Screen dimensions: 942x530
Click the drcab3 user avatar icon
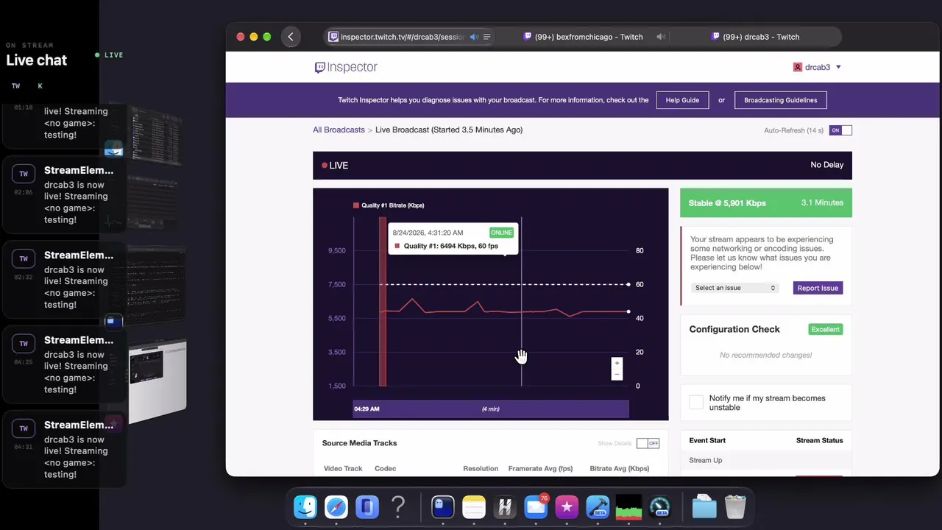797,67
